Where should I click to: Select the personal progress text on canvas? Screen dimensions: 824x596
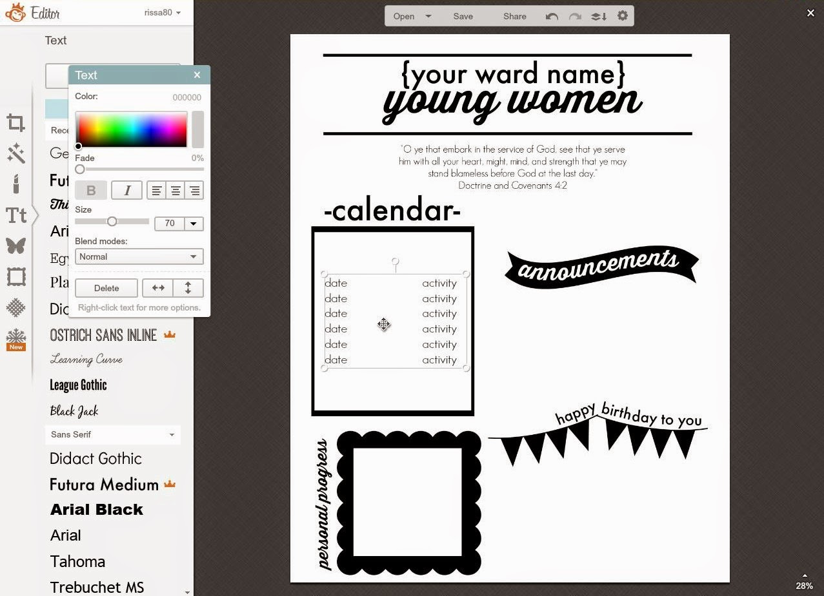point(324,505)
